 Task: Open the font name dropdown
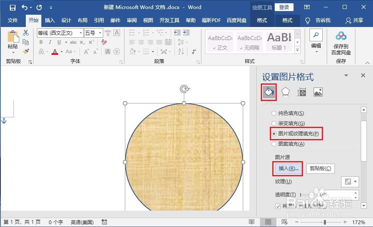pos(81,33)
